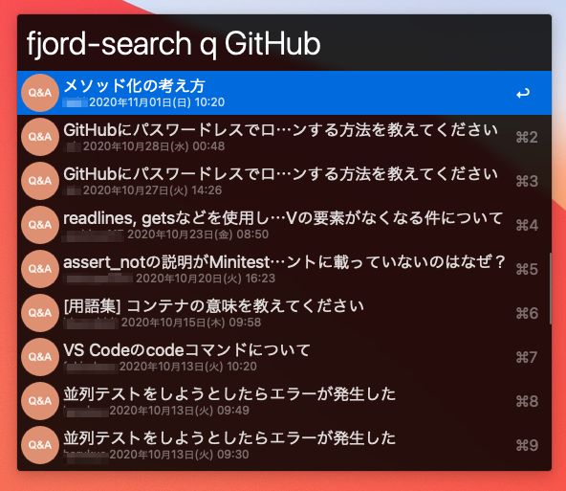Click the search field containing 'fjord-search q GitHub'
This screenshot has height=491, width=566.
[284, 43]
